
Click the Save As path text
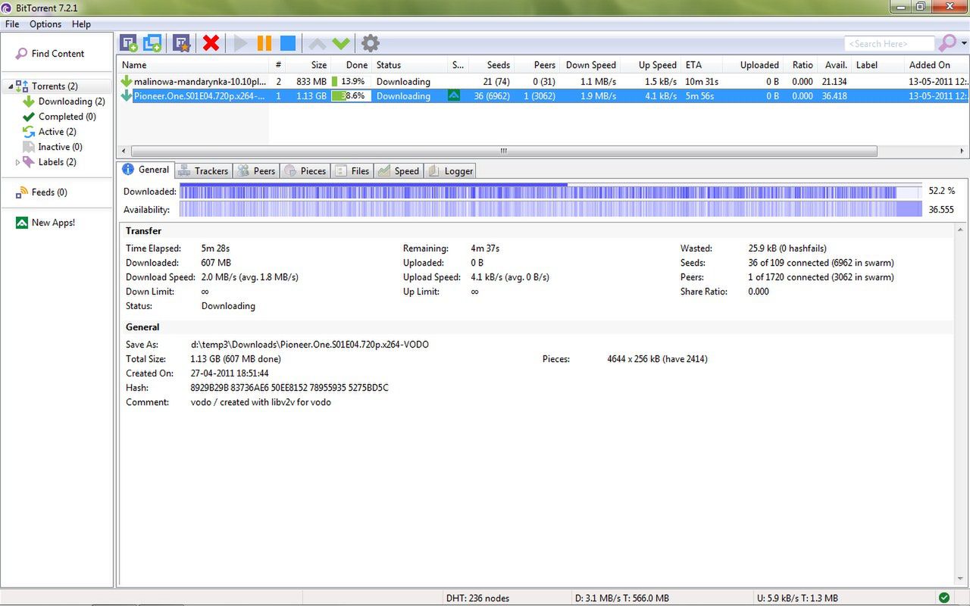pyautogui.click(x=309, y=345)
